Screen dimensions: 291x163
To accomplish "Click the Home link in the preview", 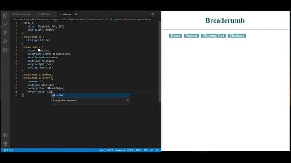I will [175, 35].
